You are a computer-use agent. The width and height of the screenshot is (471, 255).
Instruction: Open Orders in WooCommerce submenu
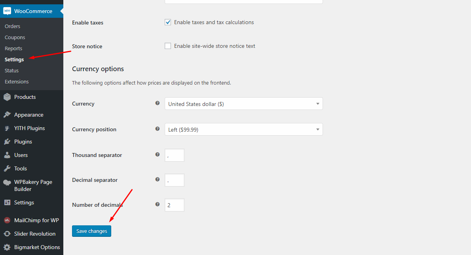[x=12, y=26]
